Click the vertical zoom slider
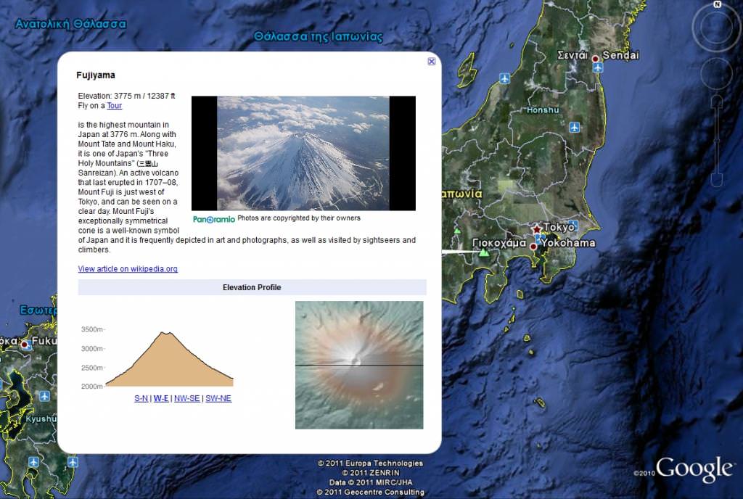The height and width of the screenshot is (499, 743). (717, 141)
